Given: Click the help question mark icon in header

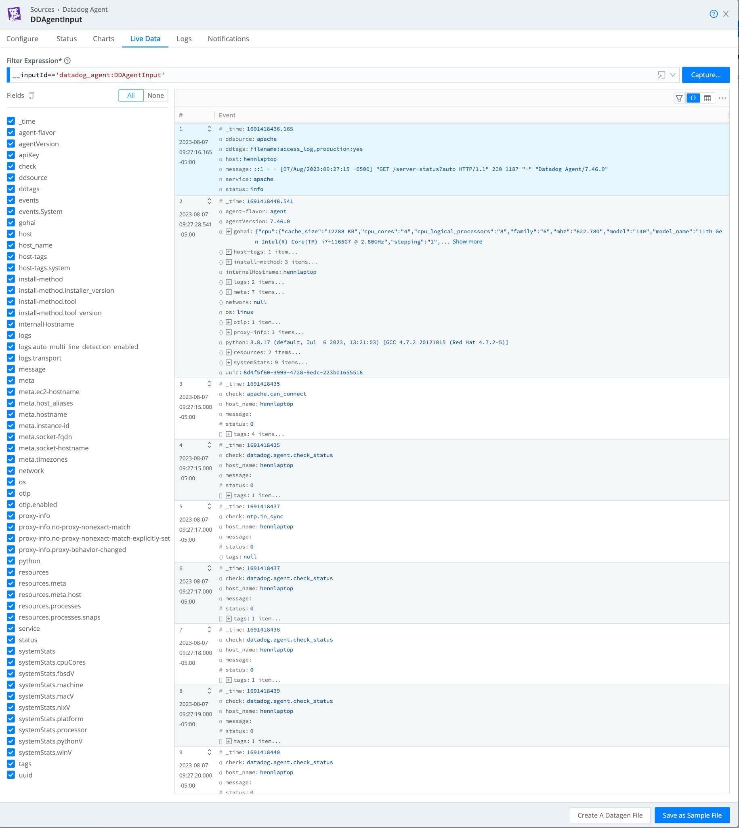Looking at the screenshot, I should point(713,14).
